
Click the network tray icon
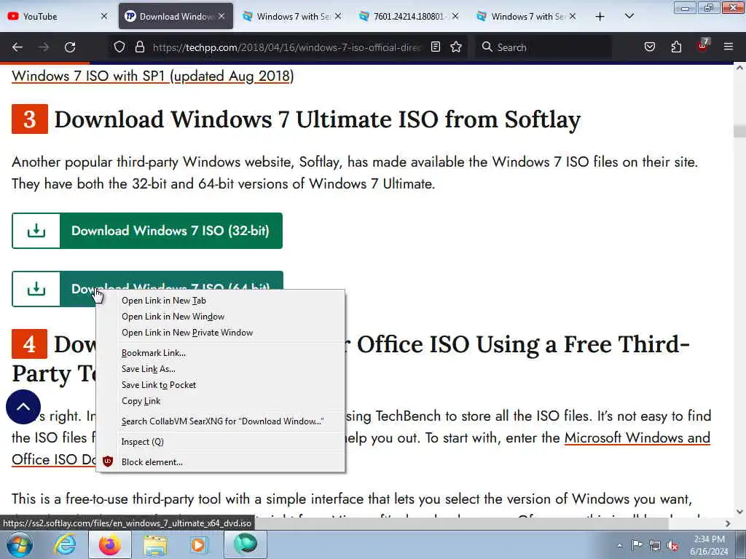click(655, 546)
